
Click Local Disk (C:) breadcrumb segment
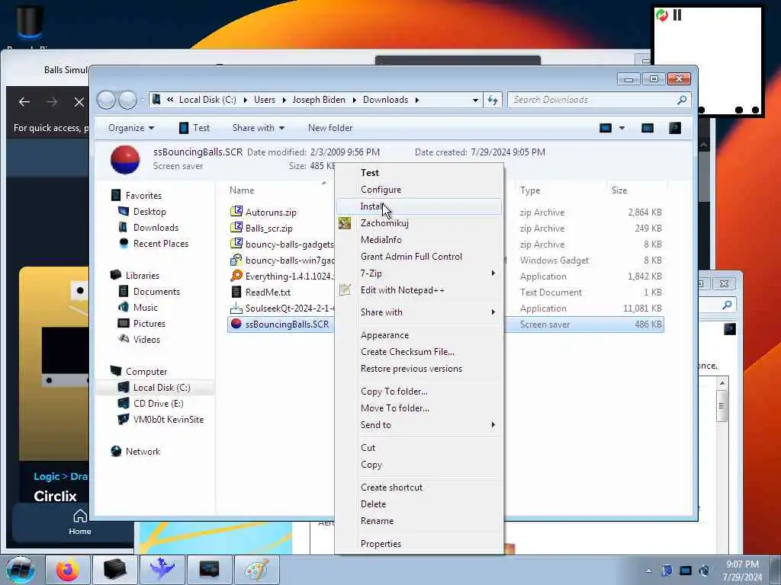point(207,100)
